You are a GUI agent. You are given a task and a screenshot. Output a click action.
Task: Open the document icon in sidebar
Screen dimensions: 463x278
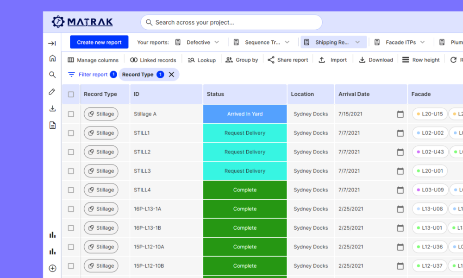tap(52, 125)
